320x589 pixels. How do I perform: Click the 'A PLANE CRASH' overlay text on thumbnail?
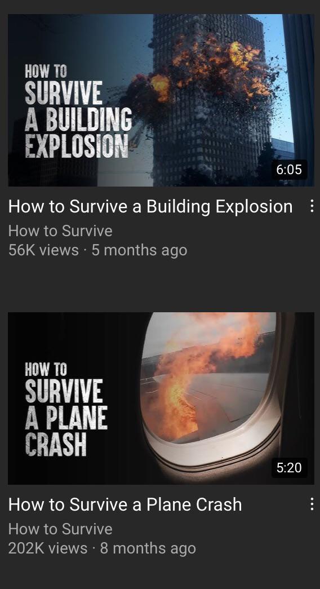66,431
